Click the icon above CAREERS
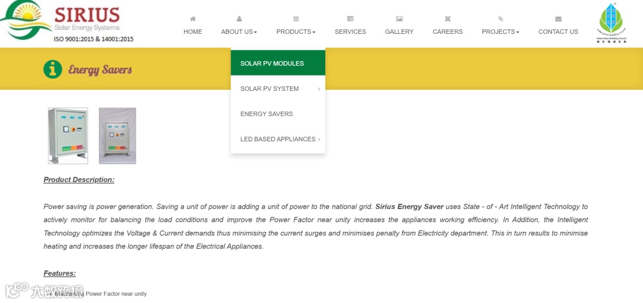 pos(447,19)
